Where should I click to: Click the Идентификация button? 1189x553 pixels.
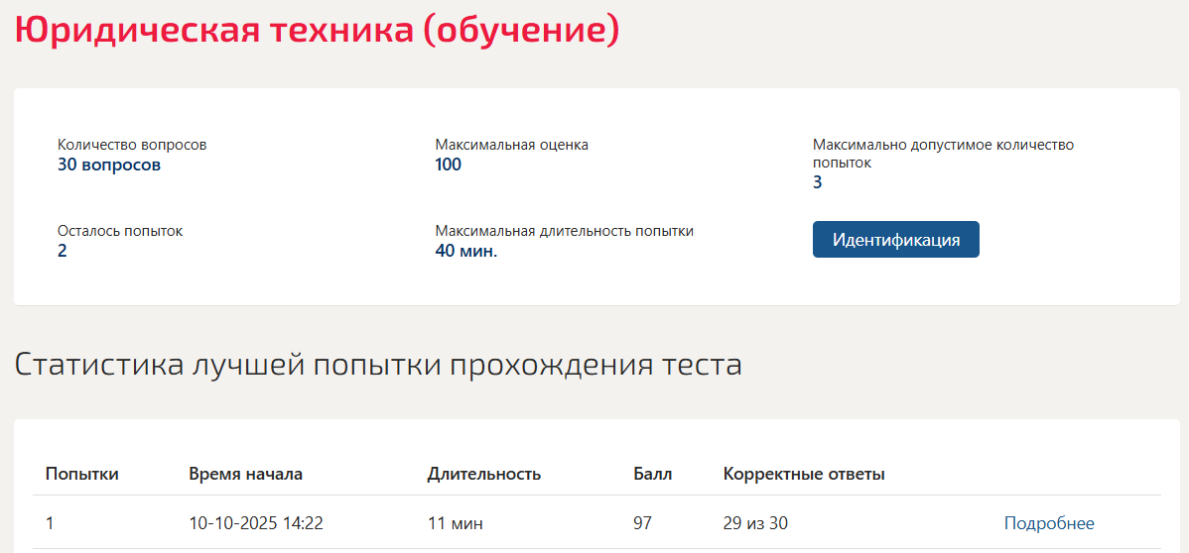895,240
